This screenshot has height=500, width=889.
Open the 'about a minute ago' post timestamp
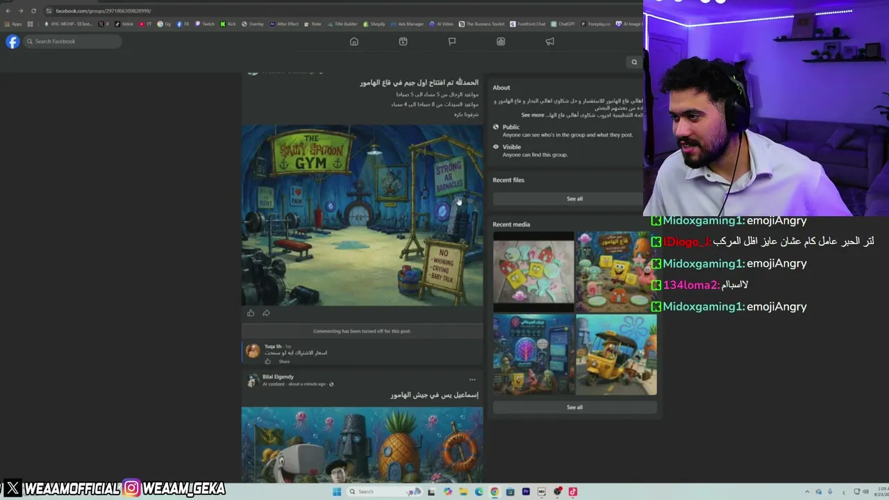pos(306,384)
